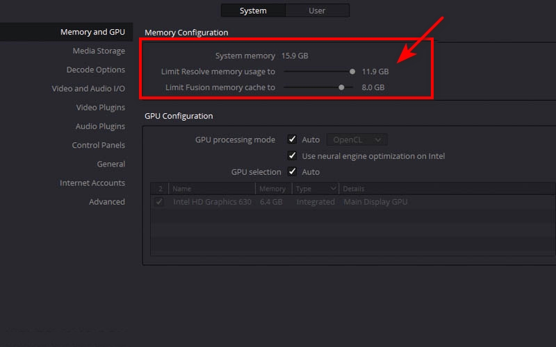Click the Name column header
Image resolution: width=556 pixels, height=347 pixels.
tap(212, 189)
